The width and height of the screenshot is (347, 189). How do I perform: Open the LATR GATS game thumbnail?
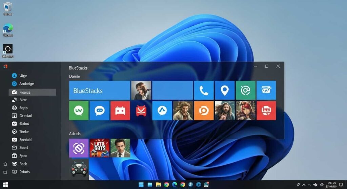(x=100, y=148)
